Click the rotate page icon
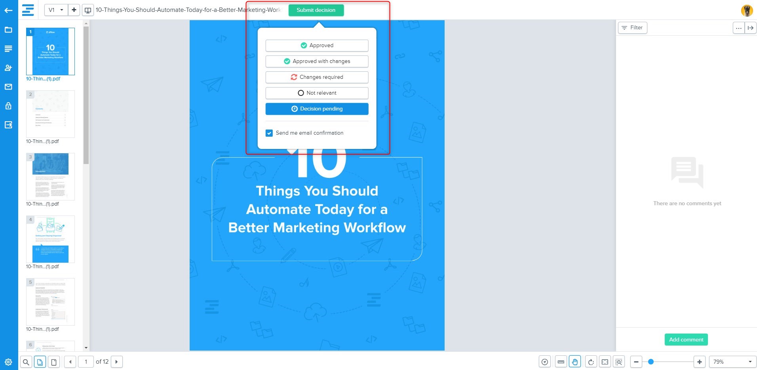This screenshot has height=370, width=757. [x=591, y=362]
